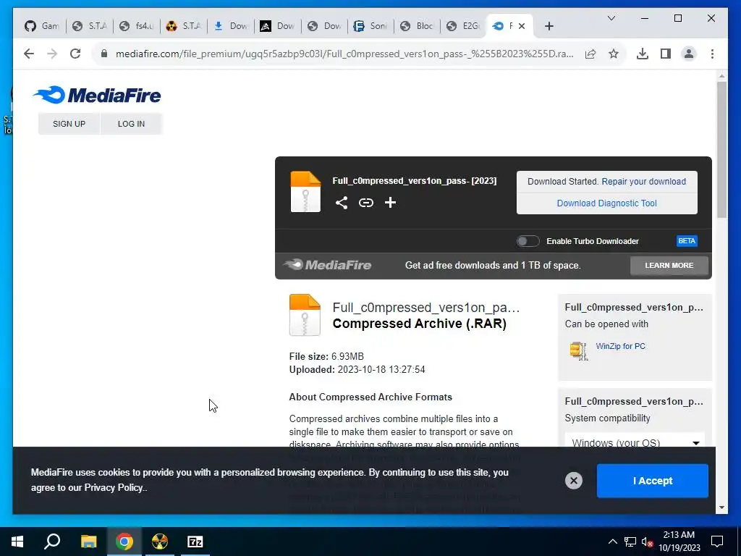Click the LOG IN button

(132, 124)
